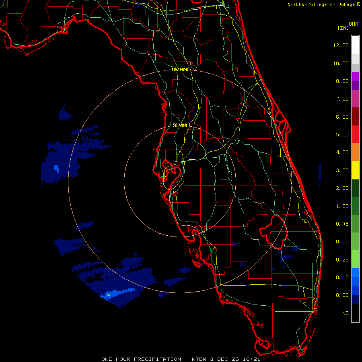
Task: Click the 4.00 legend value
Action: pos(342,152)
